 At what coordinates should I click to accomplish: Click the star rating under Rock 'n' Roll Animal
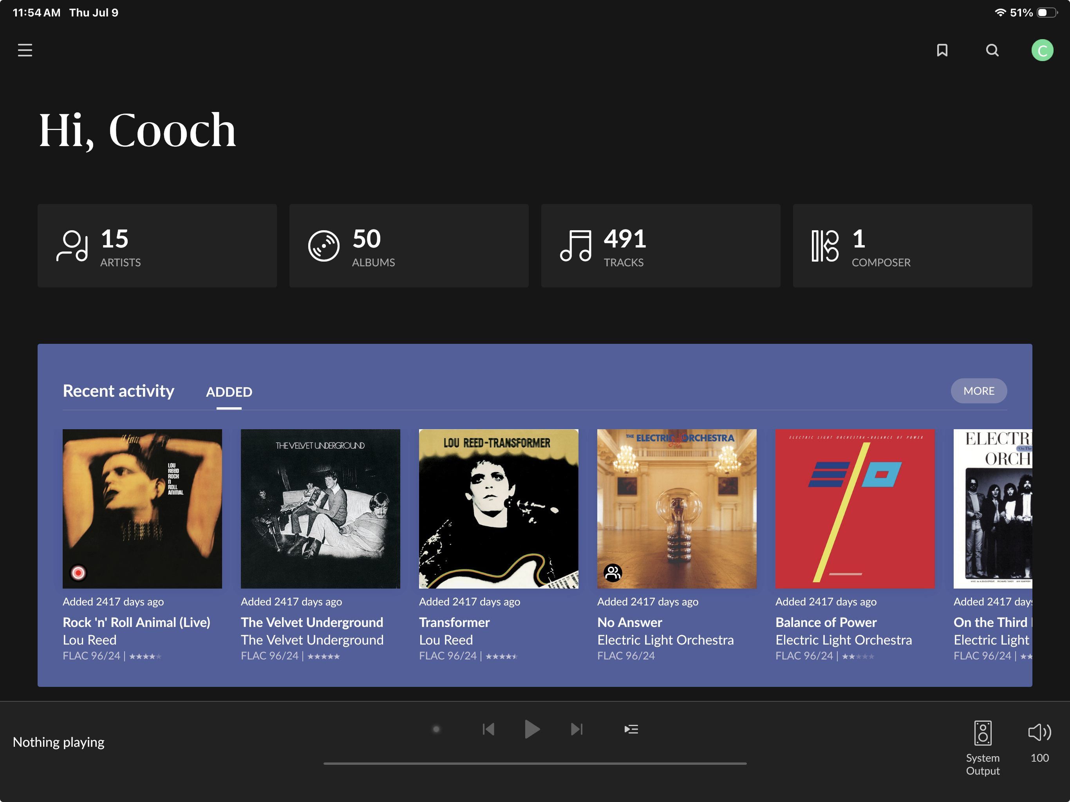coord(145,656)
